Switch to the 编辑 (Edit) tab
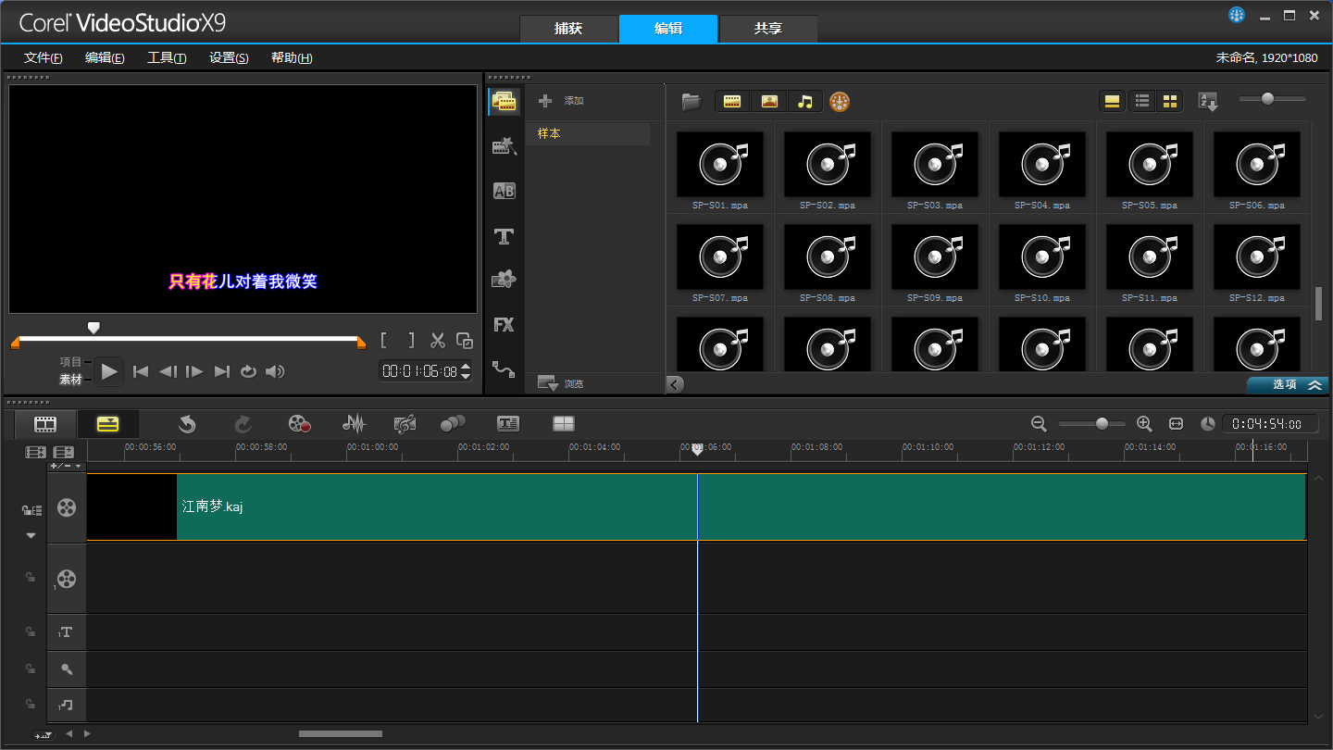The image size is (1333, 750). [668, 29]
